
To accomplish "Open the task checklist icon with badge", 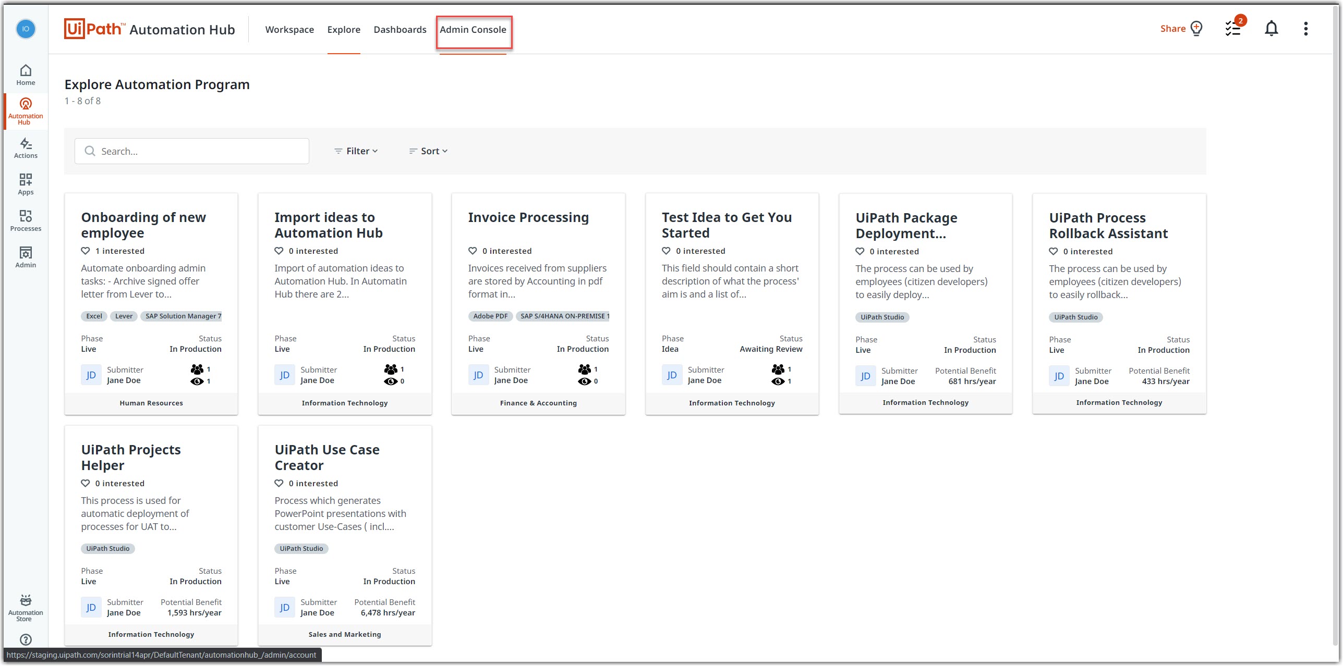I will 1233,29.
